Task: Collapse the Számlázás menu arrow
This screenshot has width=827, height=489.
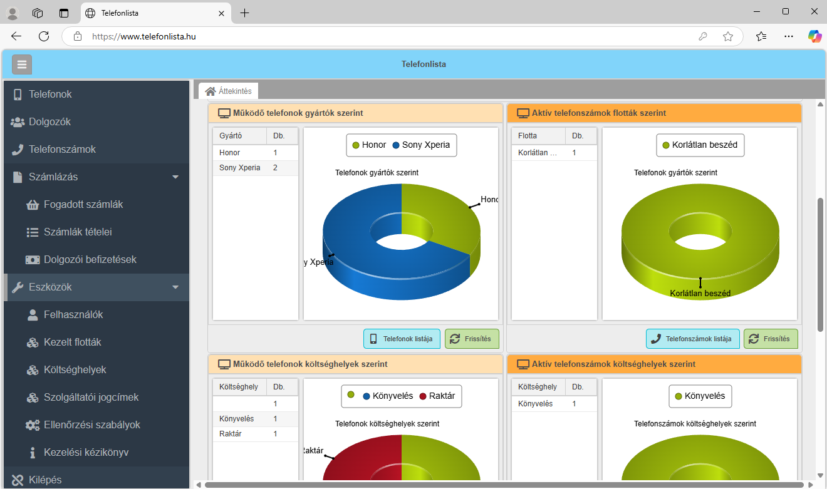Action: pos(175,177)
